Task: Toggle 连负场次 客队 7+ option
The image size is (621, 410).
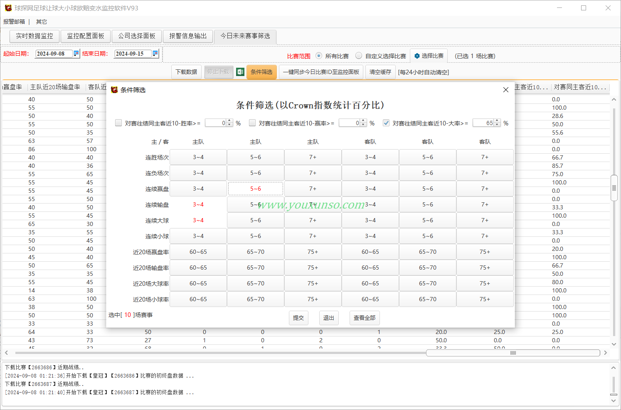Action: tap(485, 173)
